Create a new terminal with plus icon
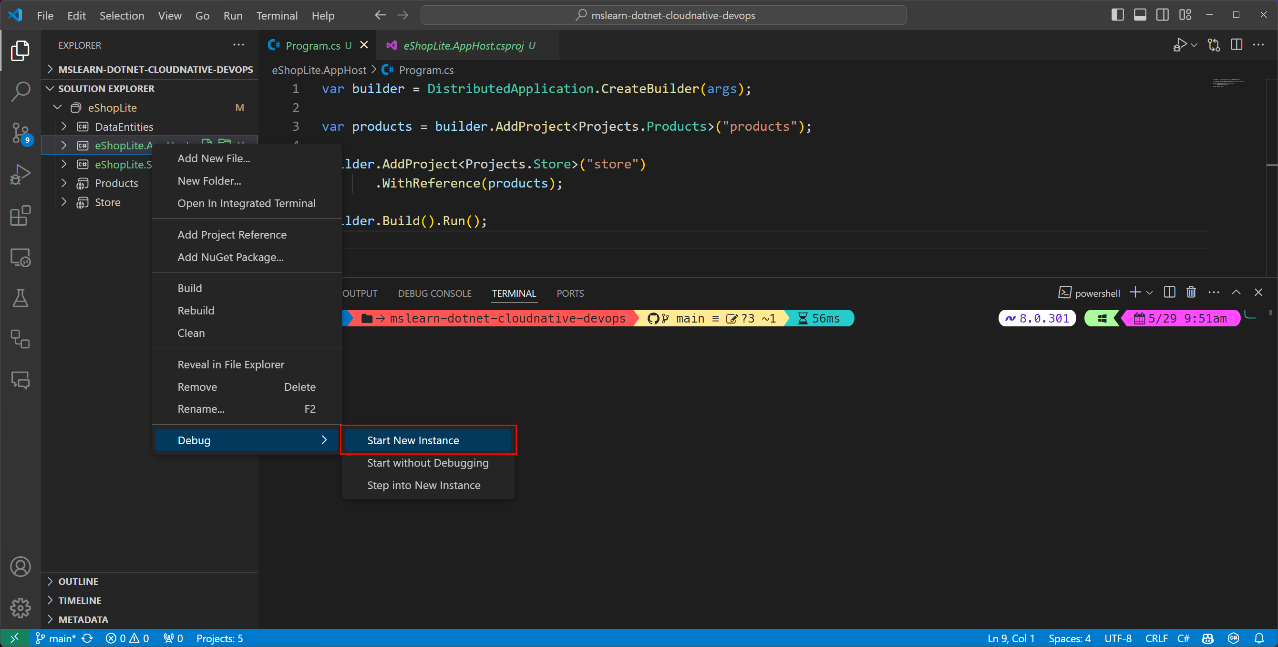Viewport: 1278px width, 647px height. pos(1134,292)
